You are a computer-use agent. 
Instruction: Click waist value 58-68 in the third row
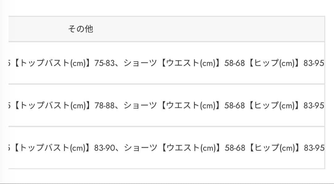click(x=235, y=148)
